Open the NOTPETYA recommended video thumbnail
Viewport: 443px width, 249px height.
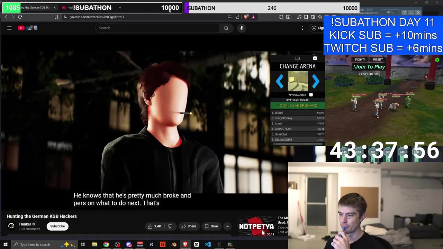coord(256,226)
